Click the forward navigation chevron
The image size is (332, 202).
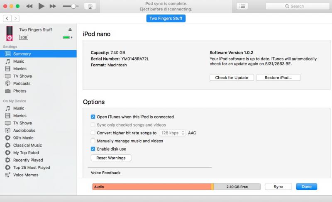(x=15, y=18)
